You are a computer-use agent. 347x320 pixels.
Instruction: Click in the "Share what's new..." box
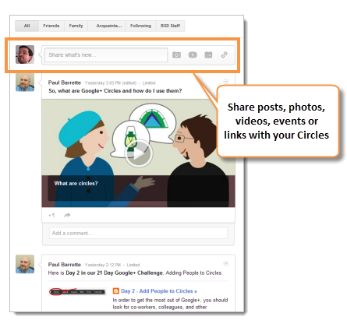(x=106, y=55)
